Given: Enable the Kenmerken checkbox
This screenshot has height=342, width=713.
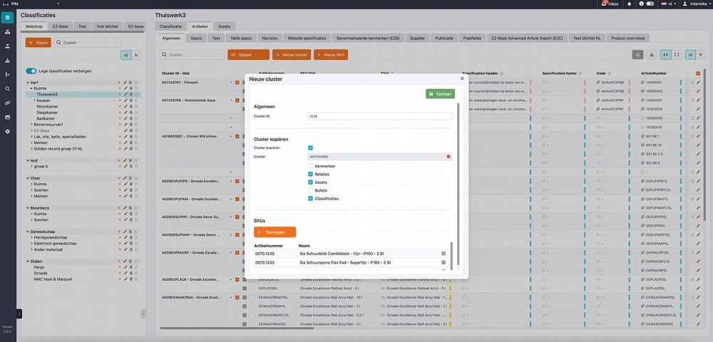Looking at the screenshot, I should (310, 166).
